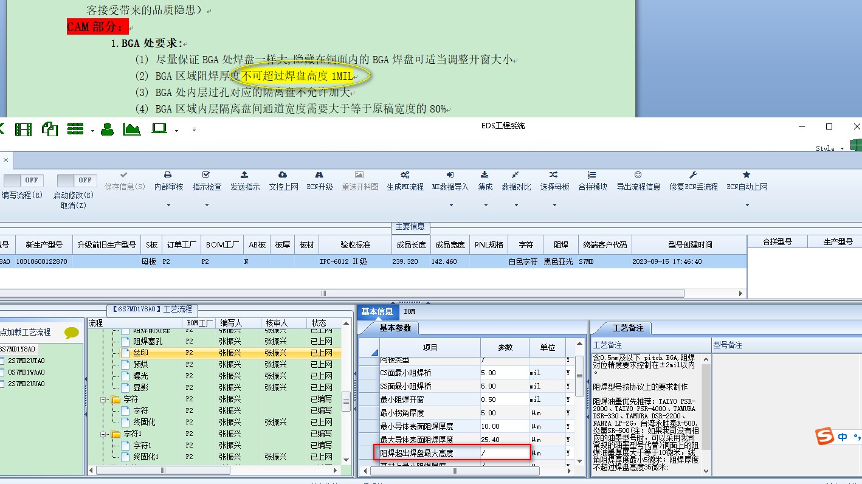Viewport: 862px width, 484px height.
Task: Click process tree horizontal scrollbar thumb
Action: pyautogui.click(x=163, y=470)
